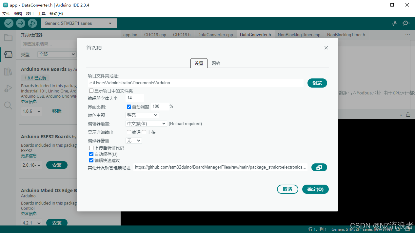Open the 类型 filter dropdown

click(57, 54)
